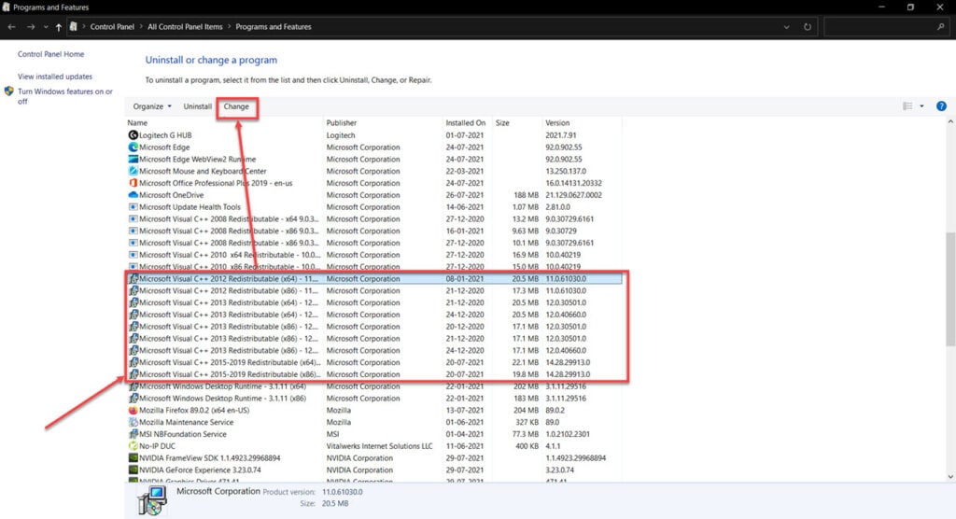The height and width of the screenshot is (519, 956).
Task: Click the version 21.129.0627.0002 cell
Action: pos(574,195)
